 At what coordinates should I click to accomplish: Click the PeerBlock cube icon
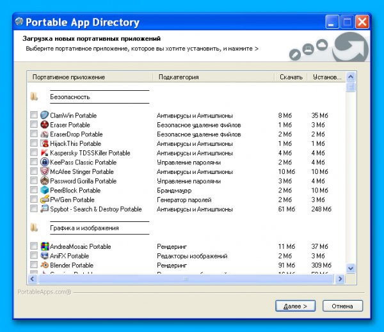click(45, 190)
